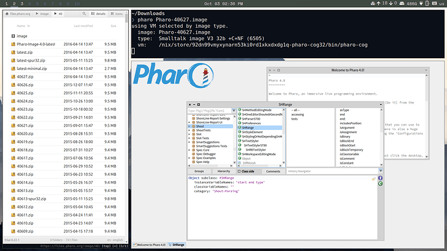Click the files.pharo.org home icon in the breadcrumb

coord(7,14)
